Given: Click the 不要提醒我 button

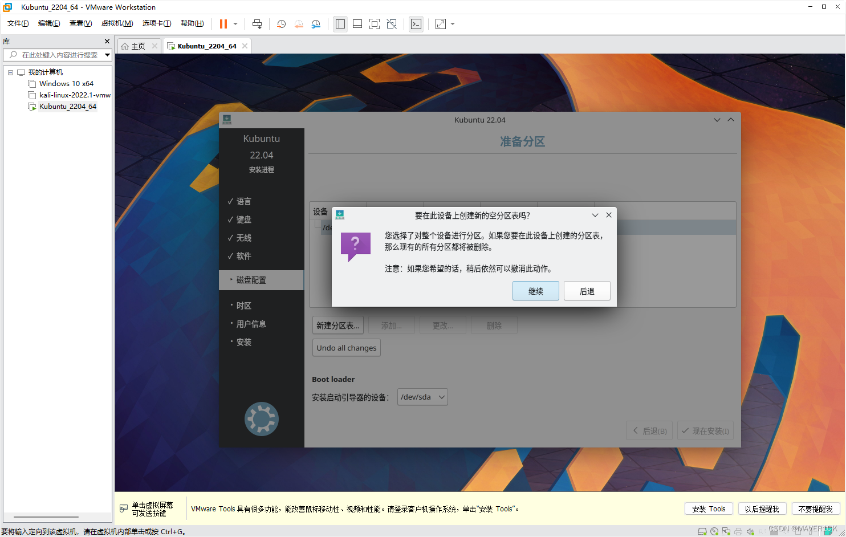Looking at the screenshot, I should (816, 509).
